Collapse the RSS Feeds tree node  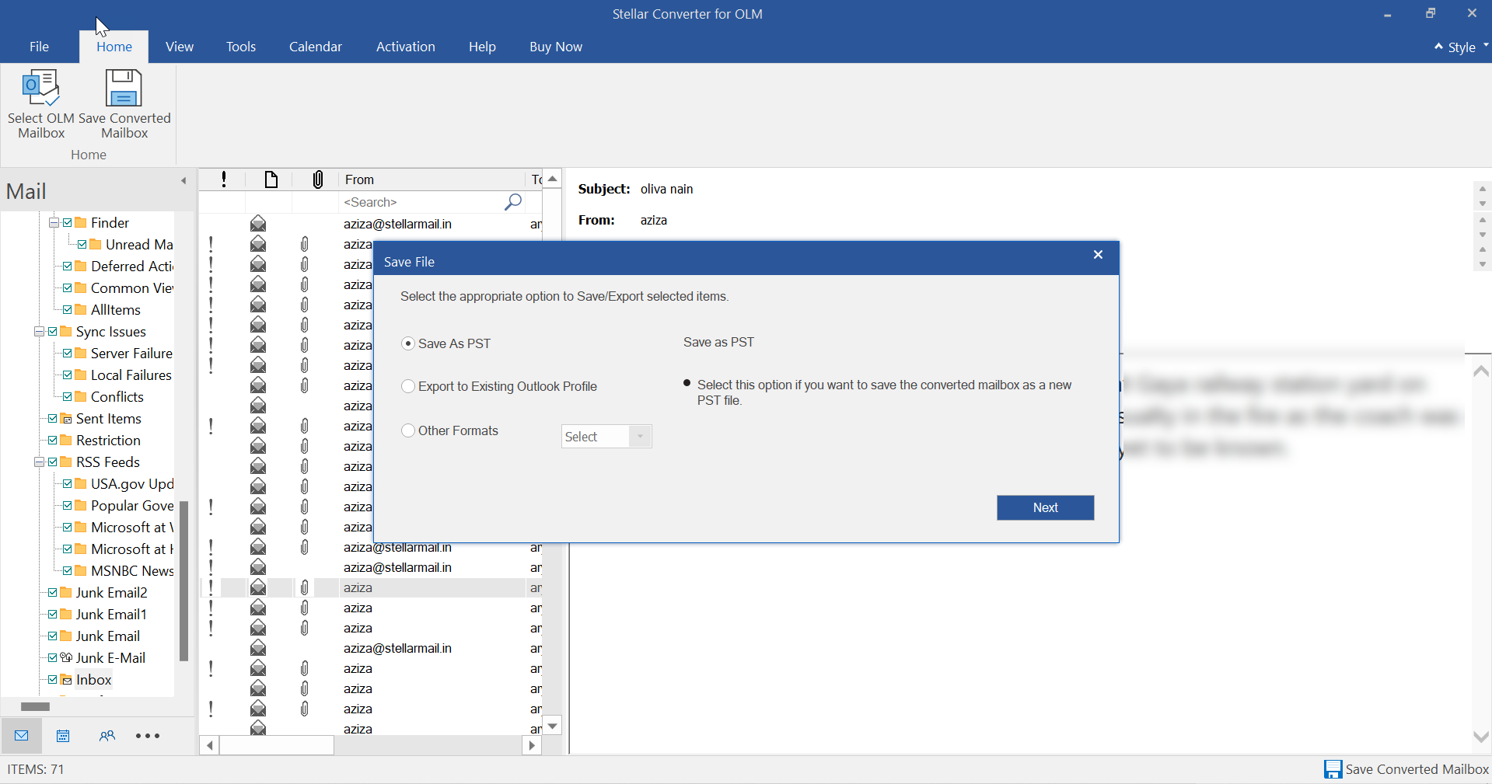pyautogui.click(x=39, y=462)
